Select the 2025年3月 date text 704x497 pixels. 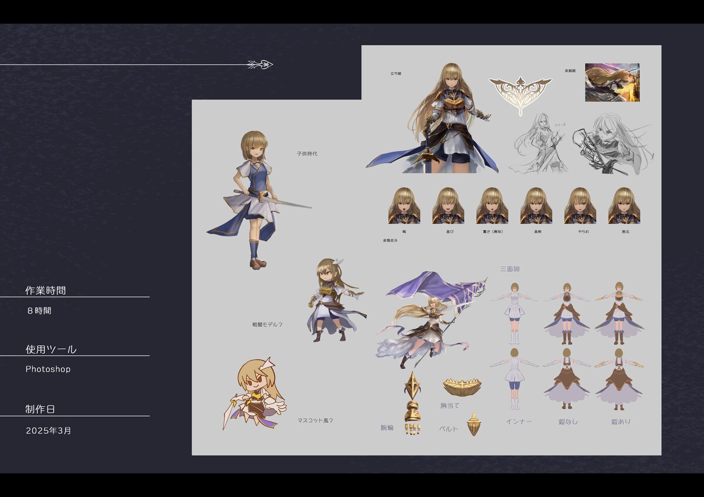point(49,430)
